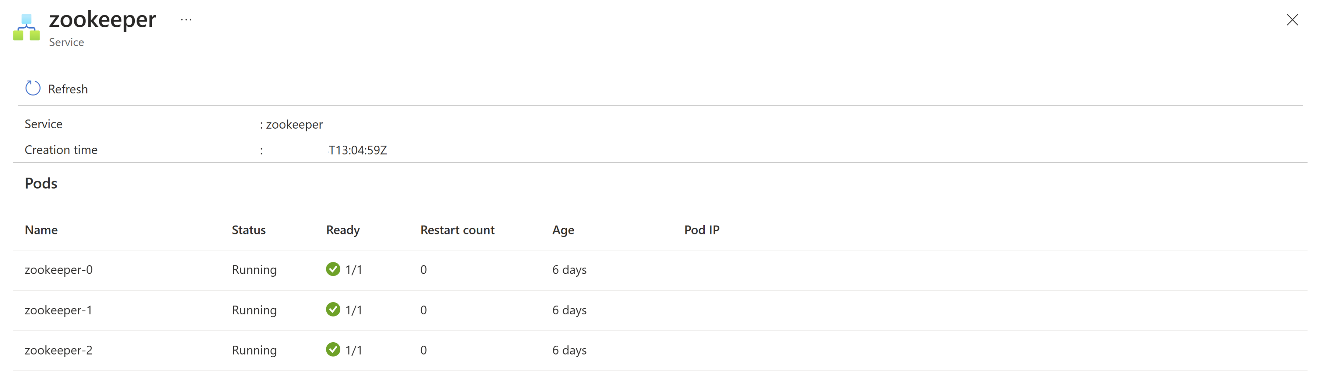Open pod zookeeper-2
Image resolution: width=1318 pixels, height=391 pixels.
click(59, 350)
